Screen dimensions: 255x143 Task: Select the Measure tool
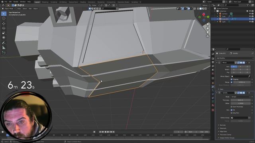point(4,48)
